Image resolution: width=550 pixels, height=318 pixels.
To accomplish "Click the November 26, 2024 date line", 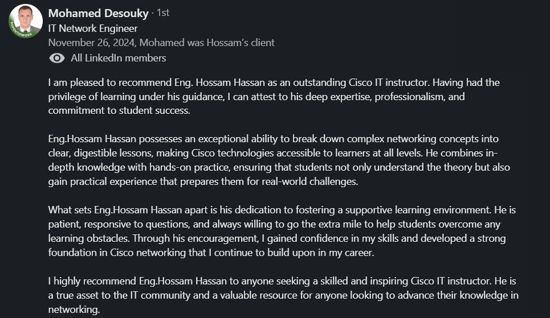I will pyautogui.click(x=161, y=43).
